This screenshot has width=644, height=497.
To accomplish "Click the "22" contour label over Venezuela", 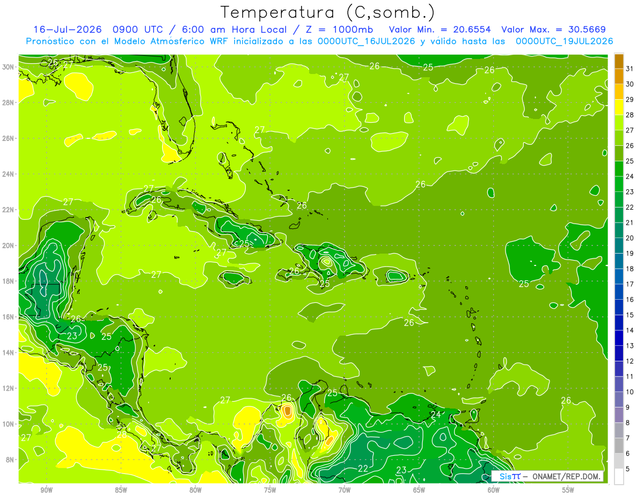I will click(x=363, y=469).
